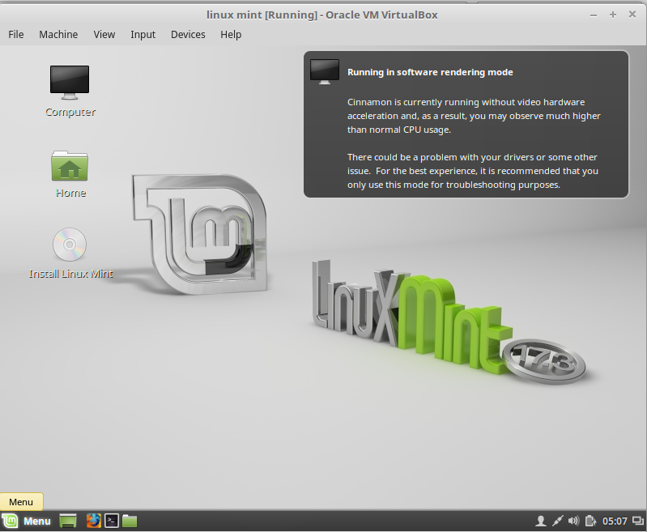Open the user applet in the tray
This screenshot has height=532, width=647.
(541, 521)
